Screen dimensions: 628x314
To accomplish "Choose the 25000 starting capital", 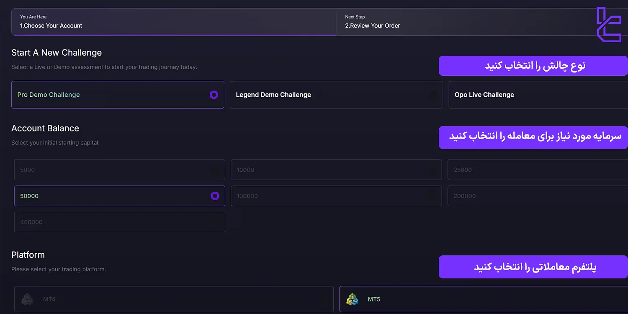I will point(538,170).
